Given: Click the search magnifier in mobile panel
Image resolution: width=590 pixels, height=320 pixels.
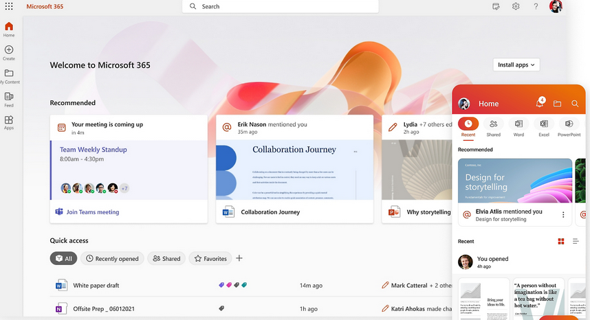Looking at the screenshot, I should click(x=575, y=104).
